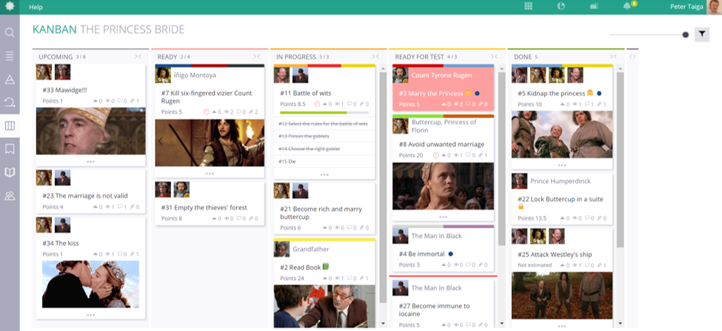
Task: Open the Backlog list icon in sidebar
Action: (x=10, y=56)
